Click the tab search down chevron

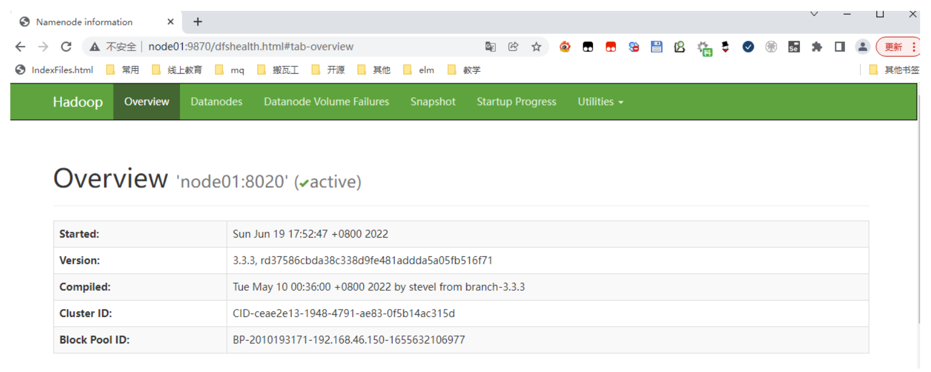[x=814, y=14]
